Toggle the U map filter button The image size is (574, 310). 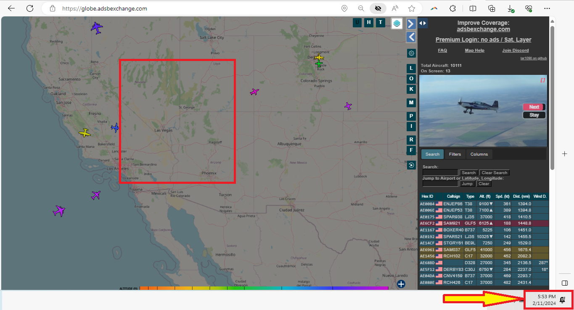click(x=357, y=23)
